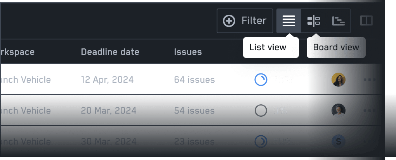Screen dimensions: 396x160
Task: Open more options for 20 Mar row
Action: (370, 111)
